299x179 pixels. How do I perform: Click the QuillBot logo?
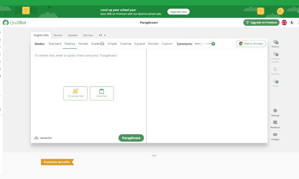(x=14, y=22)
